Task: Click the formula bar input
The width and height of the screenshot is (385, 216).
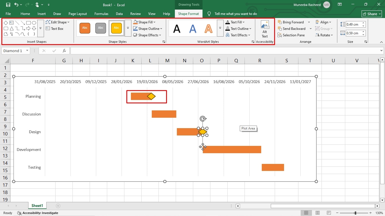Action: pos(225,51)
